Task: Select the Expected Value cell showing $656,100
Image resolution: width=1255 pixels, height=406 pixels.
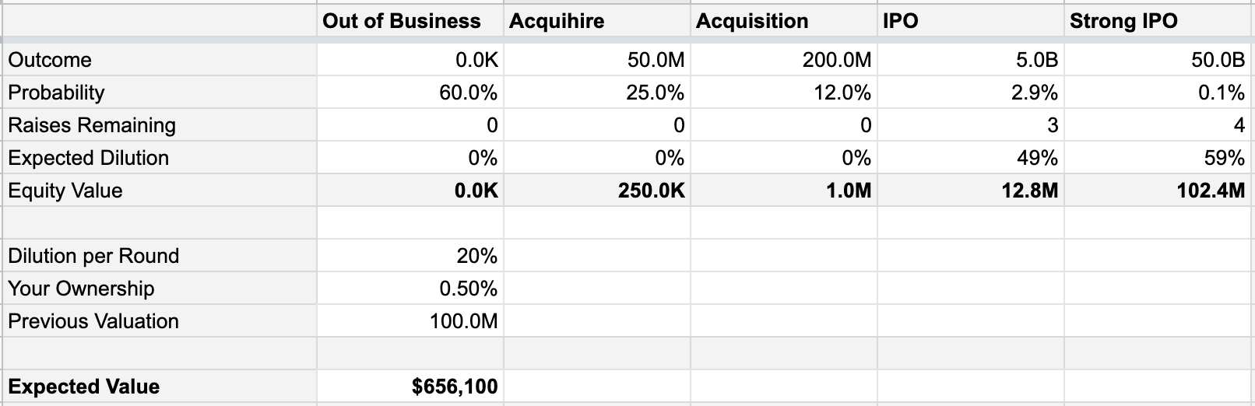Action: [x=410, y=386]
